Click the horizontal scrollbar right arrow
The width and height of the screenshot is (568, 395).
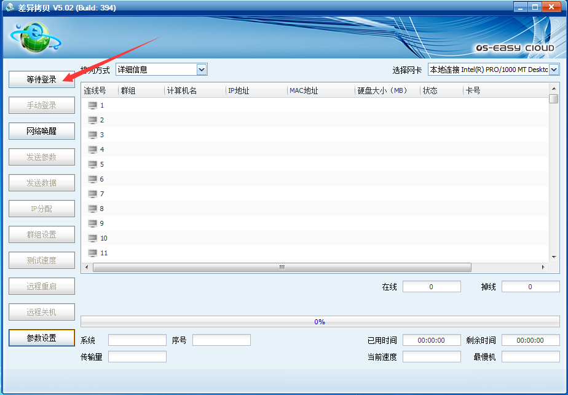pyautogui.click(x=543, y=268)
